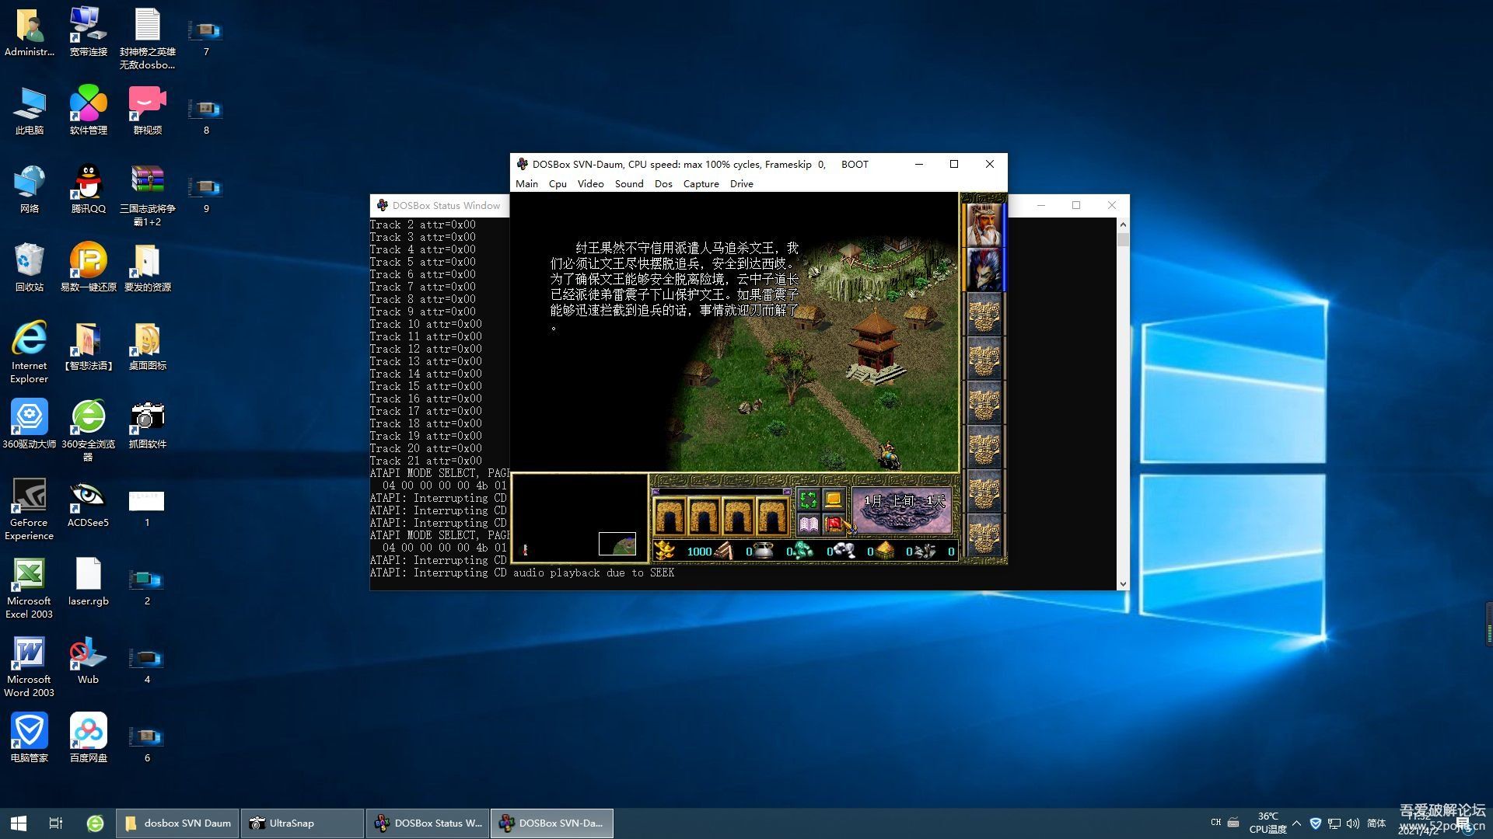Viewport: 1493px width, 839px height.
Task: Select the blue-faced demon hero portrait
Action: [x=984, y=269]
